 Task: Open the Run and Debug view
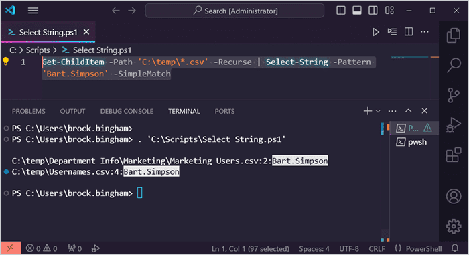pos(454,124)
